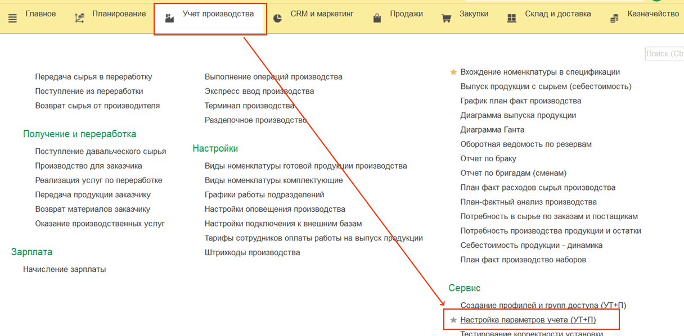The width and height of the screenshot is (684, 336).
Task: Toggle favorite star on Настройка параметров учета
Action: 453,320
